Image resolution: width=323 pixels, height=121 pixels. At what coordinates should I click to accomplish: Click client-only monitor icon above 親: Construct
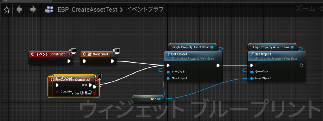point(117,50)
